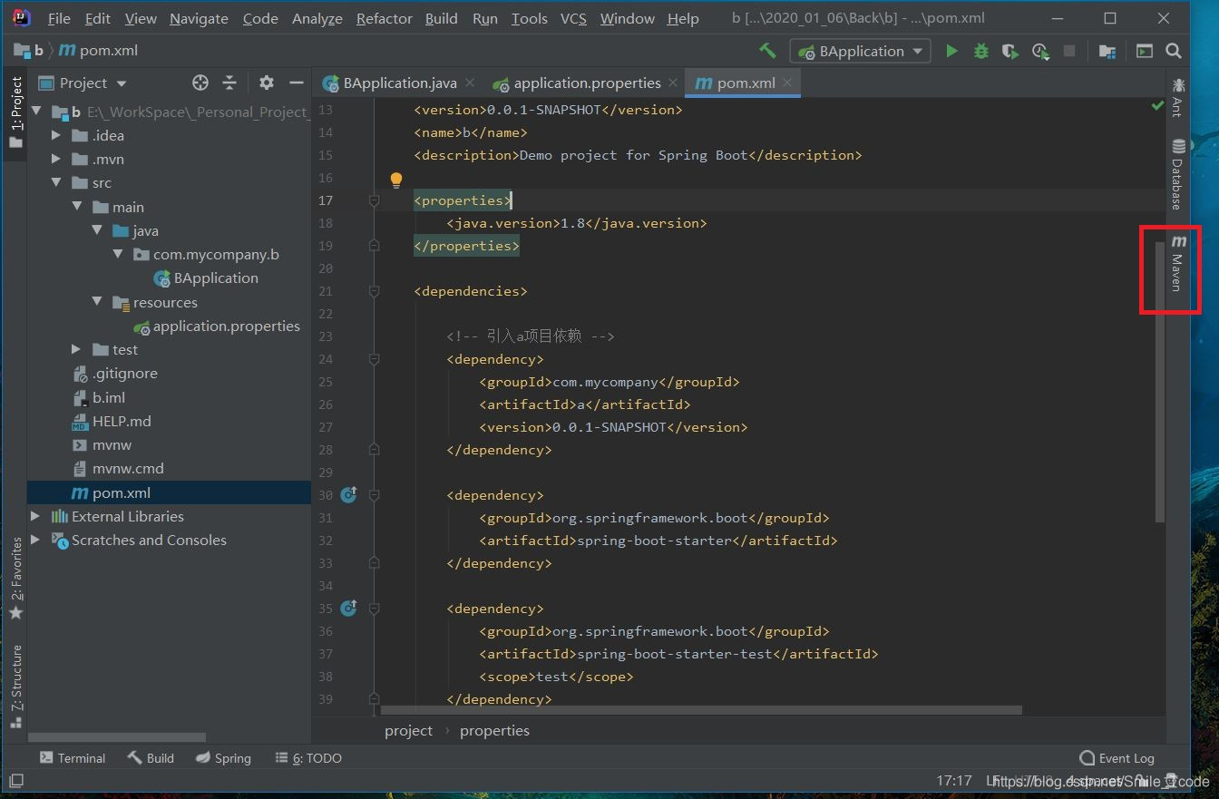Open the Terminal tool window

[x=73, y=757]
